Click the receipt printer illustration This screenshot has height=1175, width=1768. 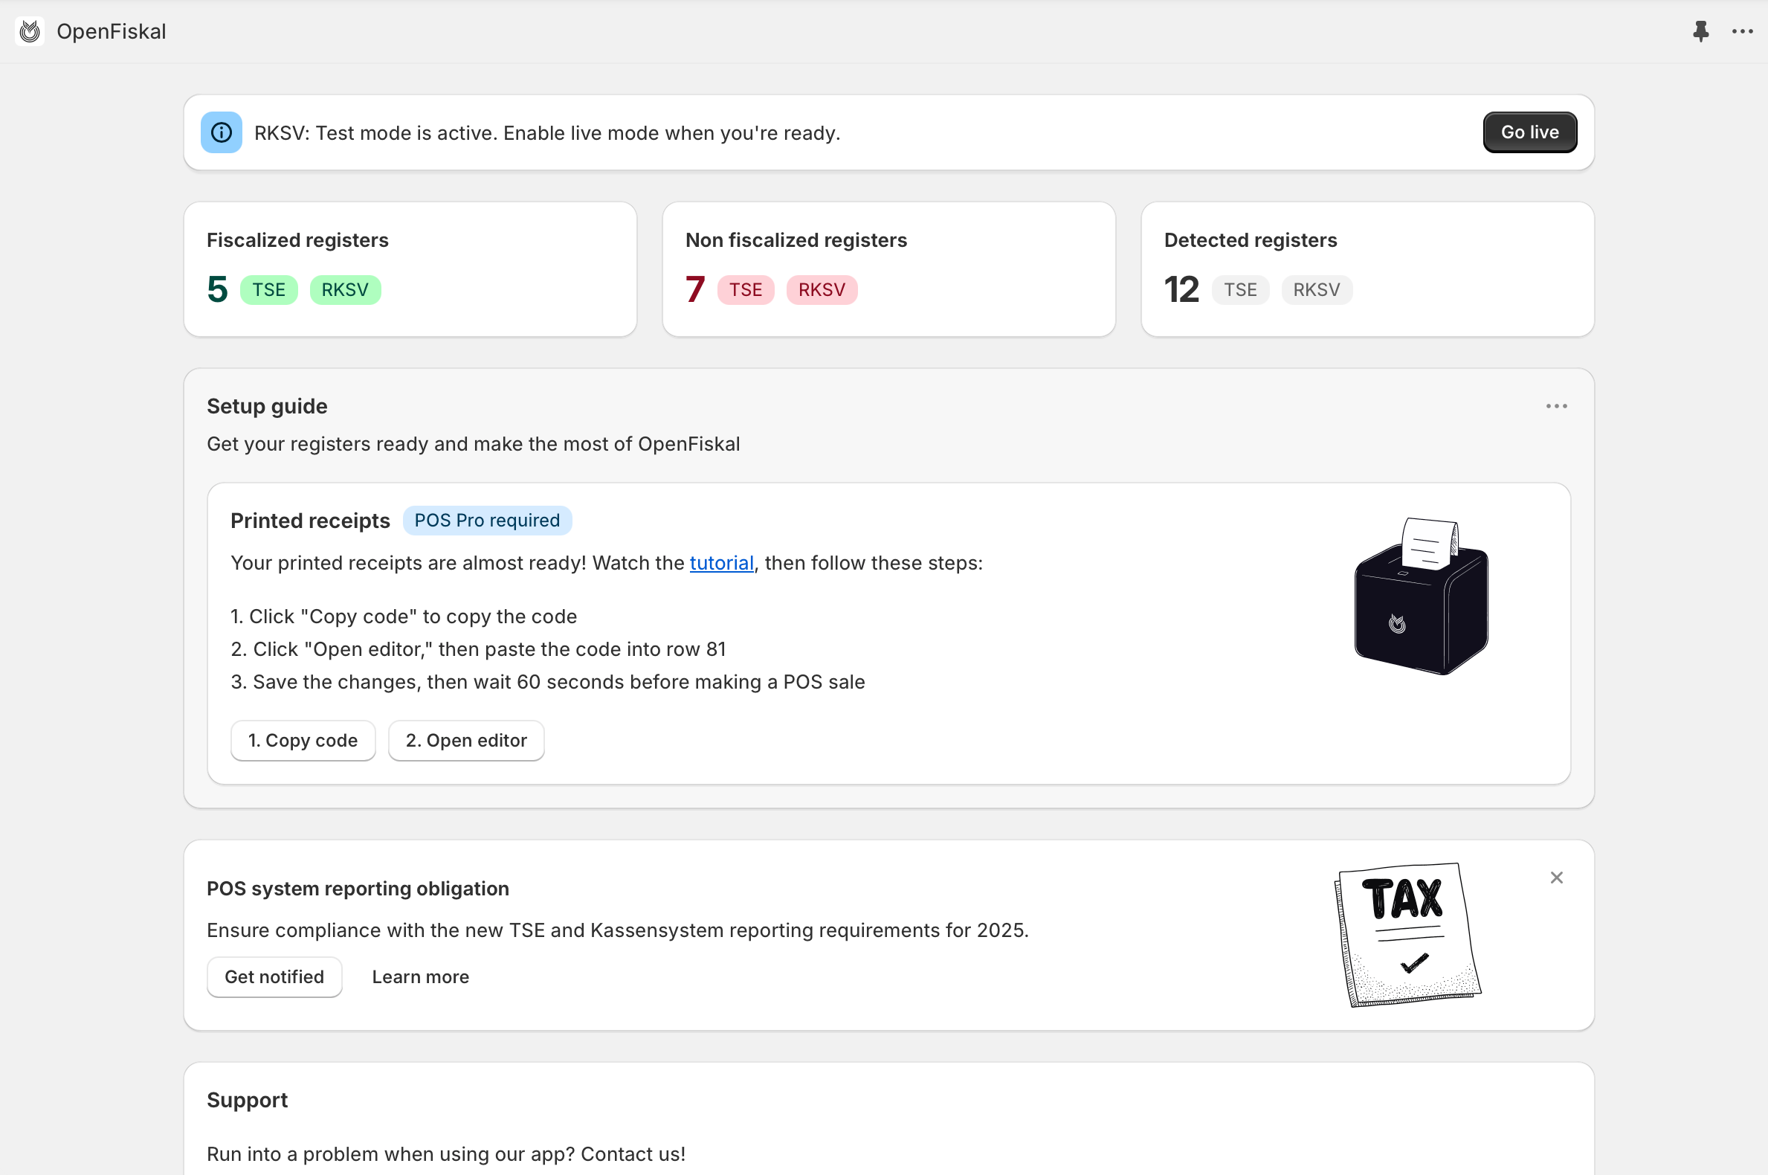[x=1421, y=596]
